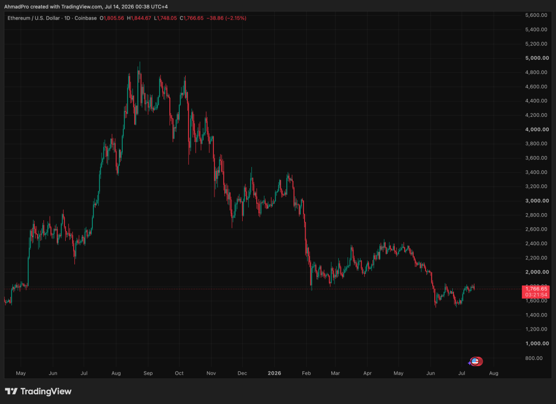This screenshot has height=404, width=556.
Task: Click the 4,200.00 price axis label
Action: click(536, 115)
